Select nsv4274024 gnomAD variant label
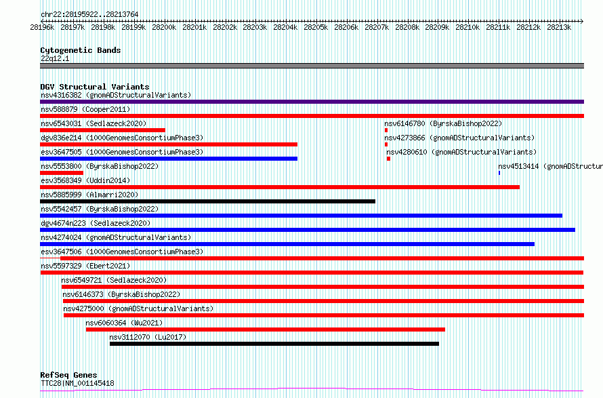This screenshot has width=603, height=398. coord(116,237)
